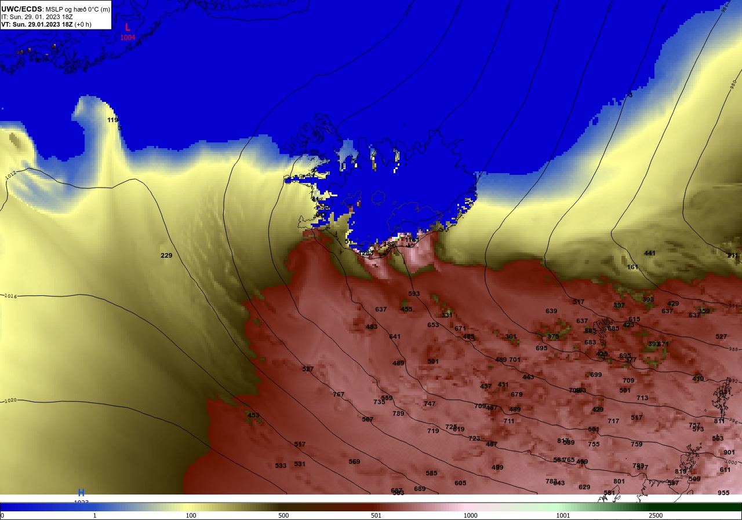Click the IT: Sun. 29. 01. 2023 18Z line

pos(37,17)
